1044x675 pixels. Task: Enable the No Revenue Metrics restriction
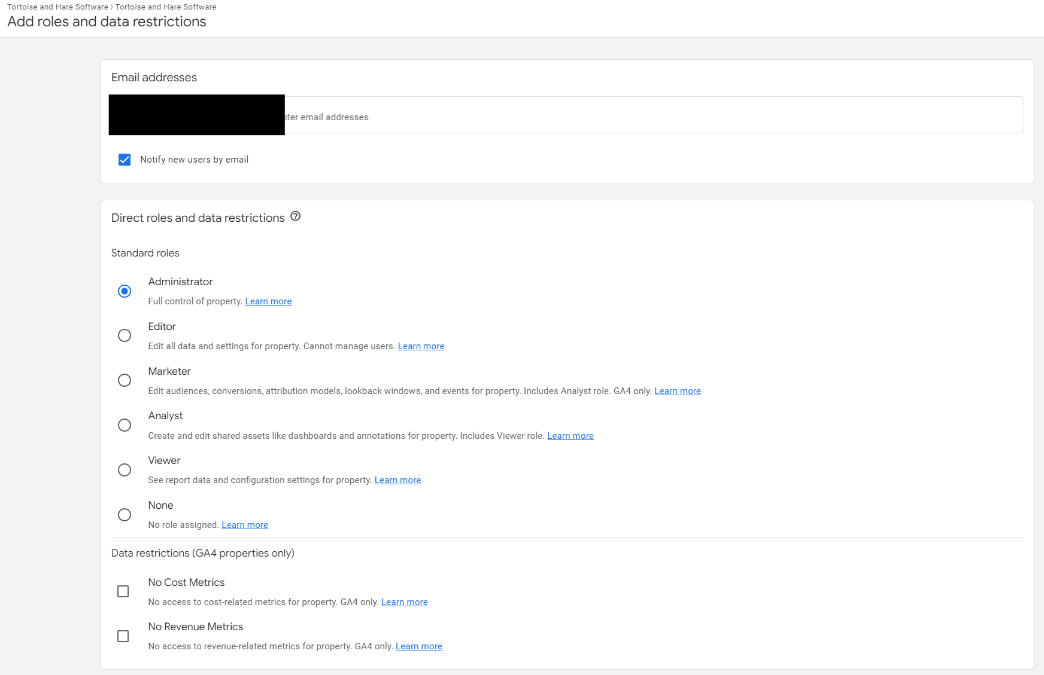click(123, 636)
